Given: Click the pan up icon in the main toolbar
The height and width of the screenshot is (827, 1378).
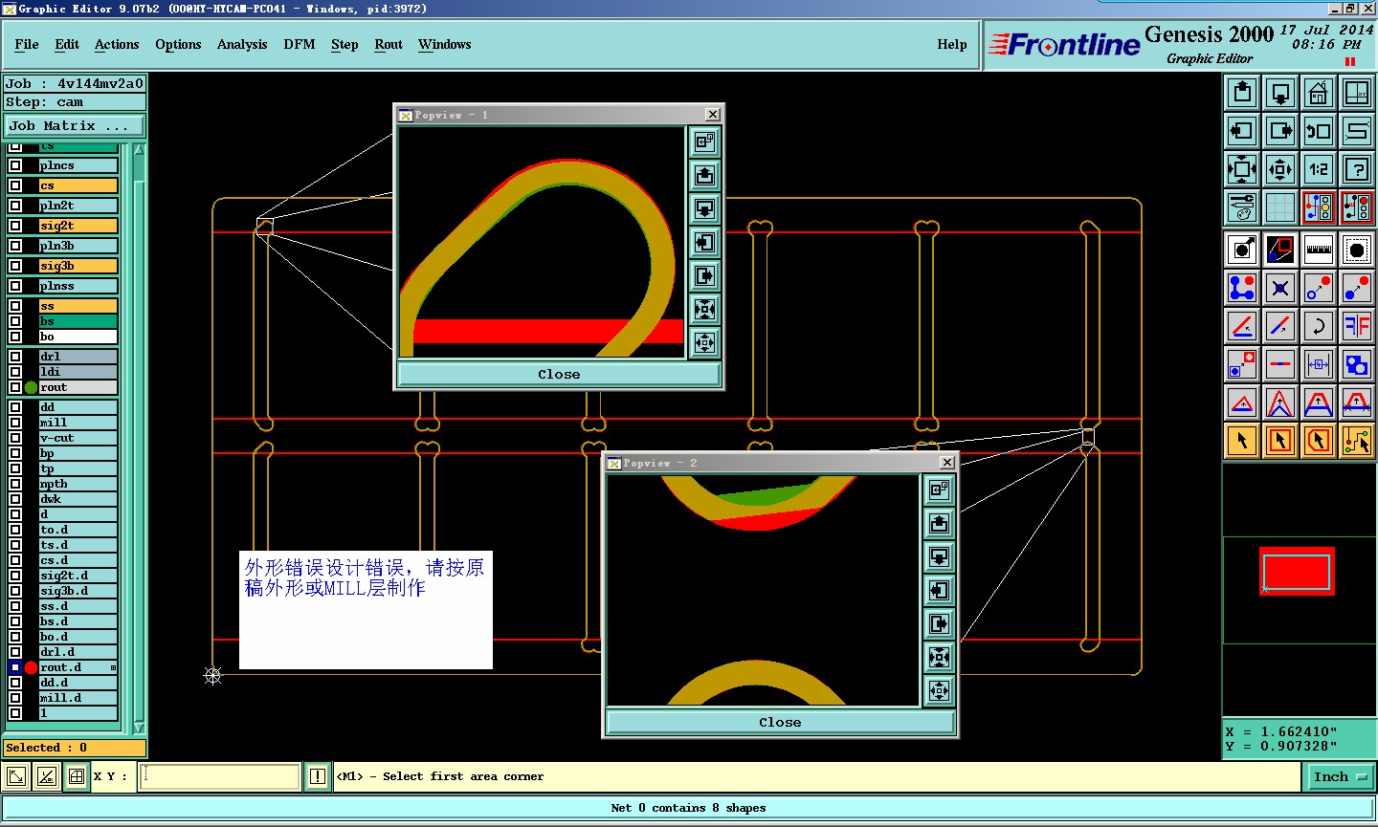Looking at the screenshot, I should click(x=1242, y=93).
